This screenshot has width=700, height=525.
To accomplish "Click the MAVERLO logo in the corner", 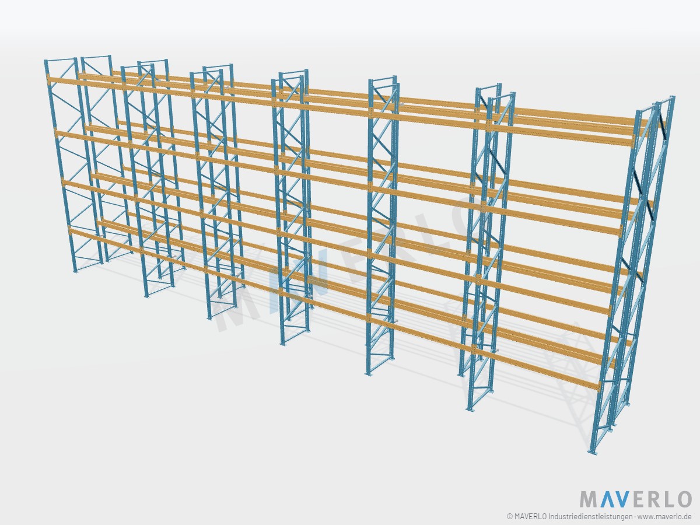I will coord(636,499).
